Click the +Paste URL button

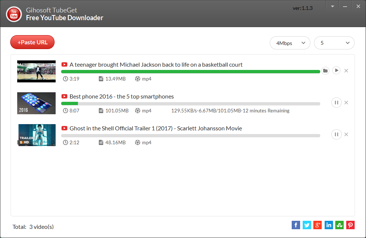(x=33, y=42)
